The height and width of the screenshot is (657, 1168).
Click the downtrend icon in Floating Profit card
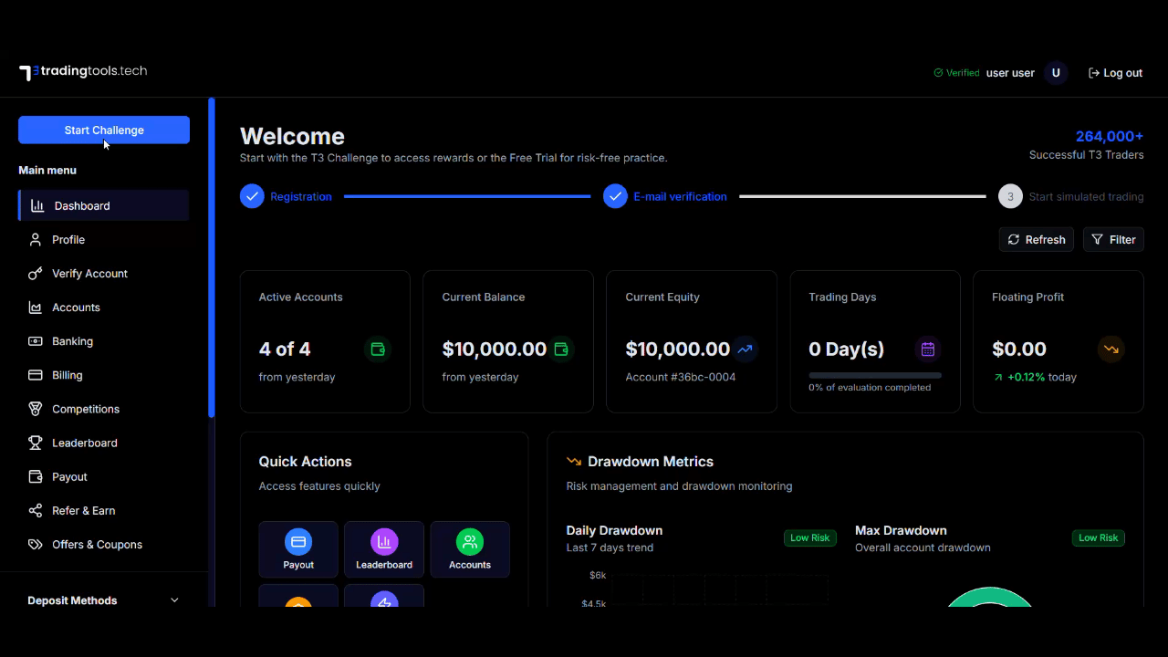point(1111,349)
